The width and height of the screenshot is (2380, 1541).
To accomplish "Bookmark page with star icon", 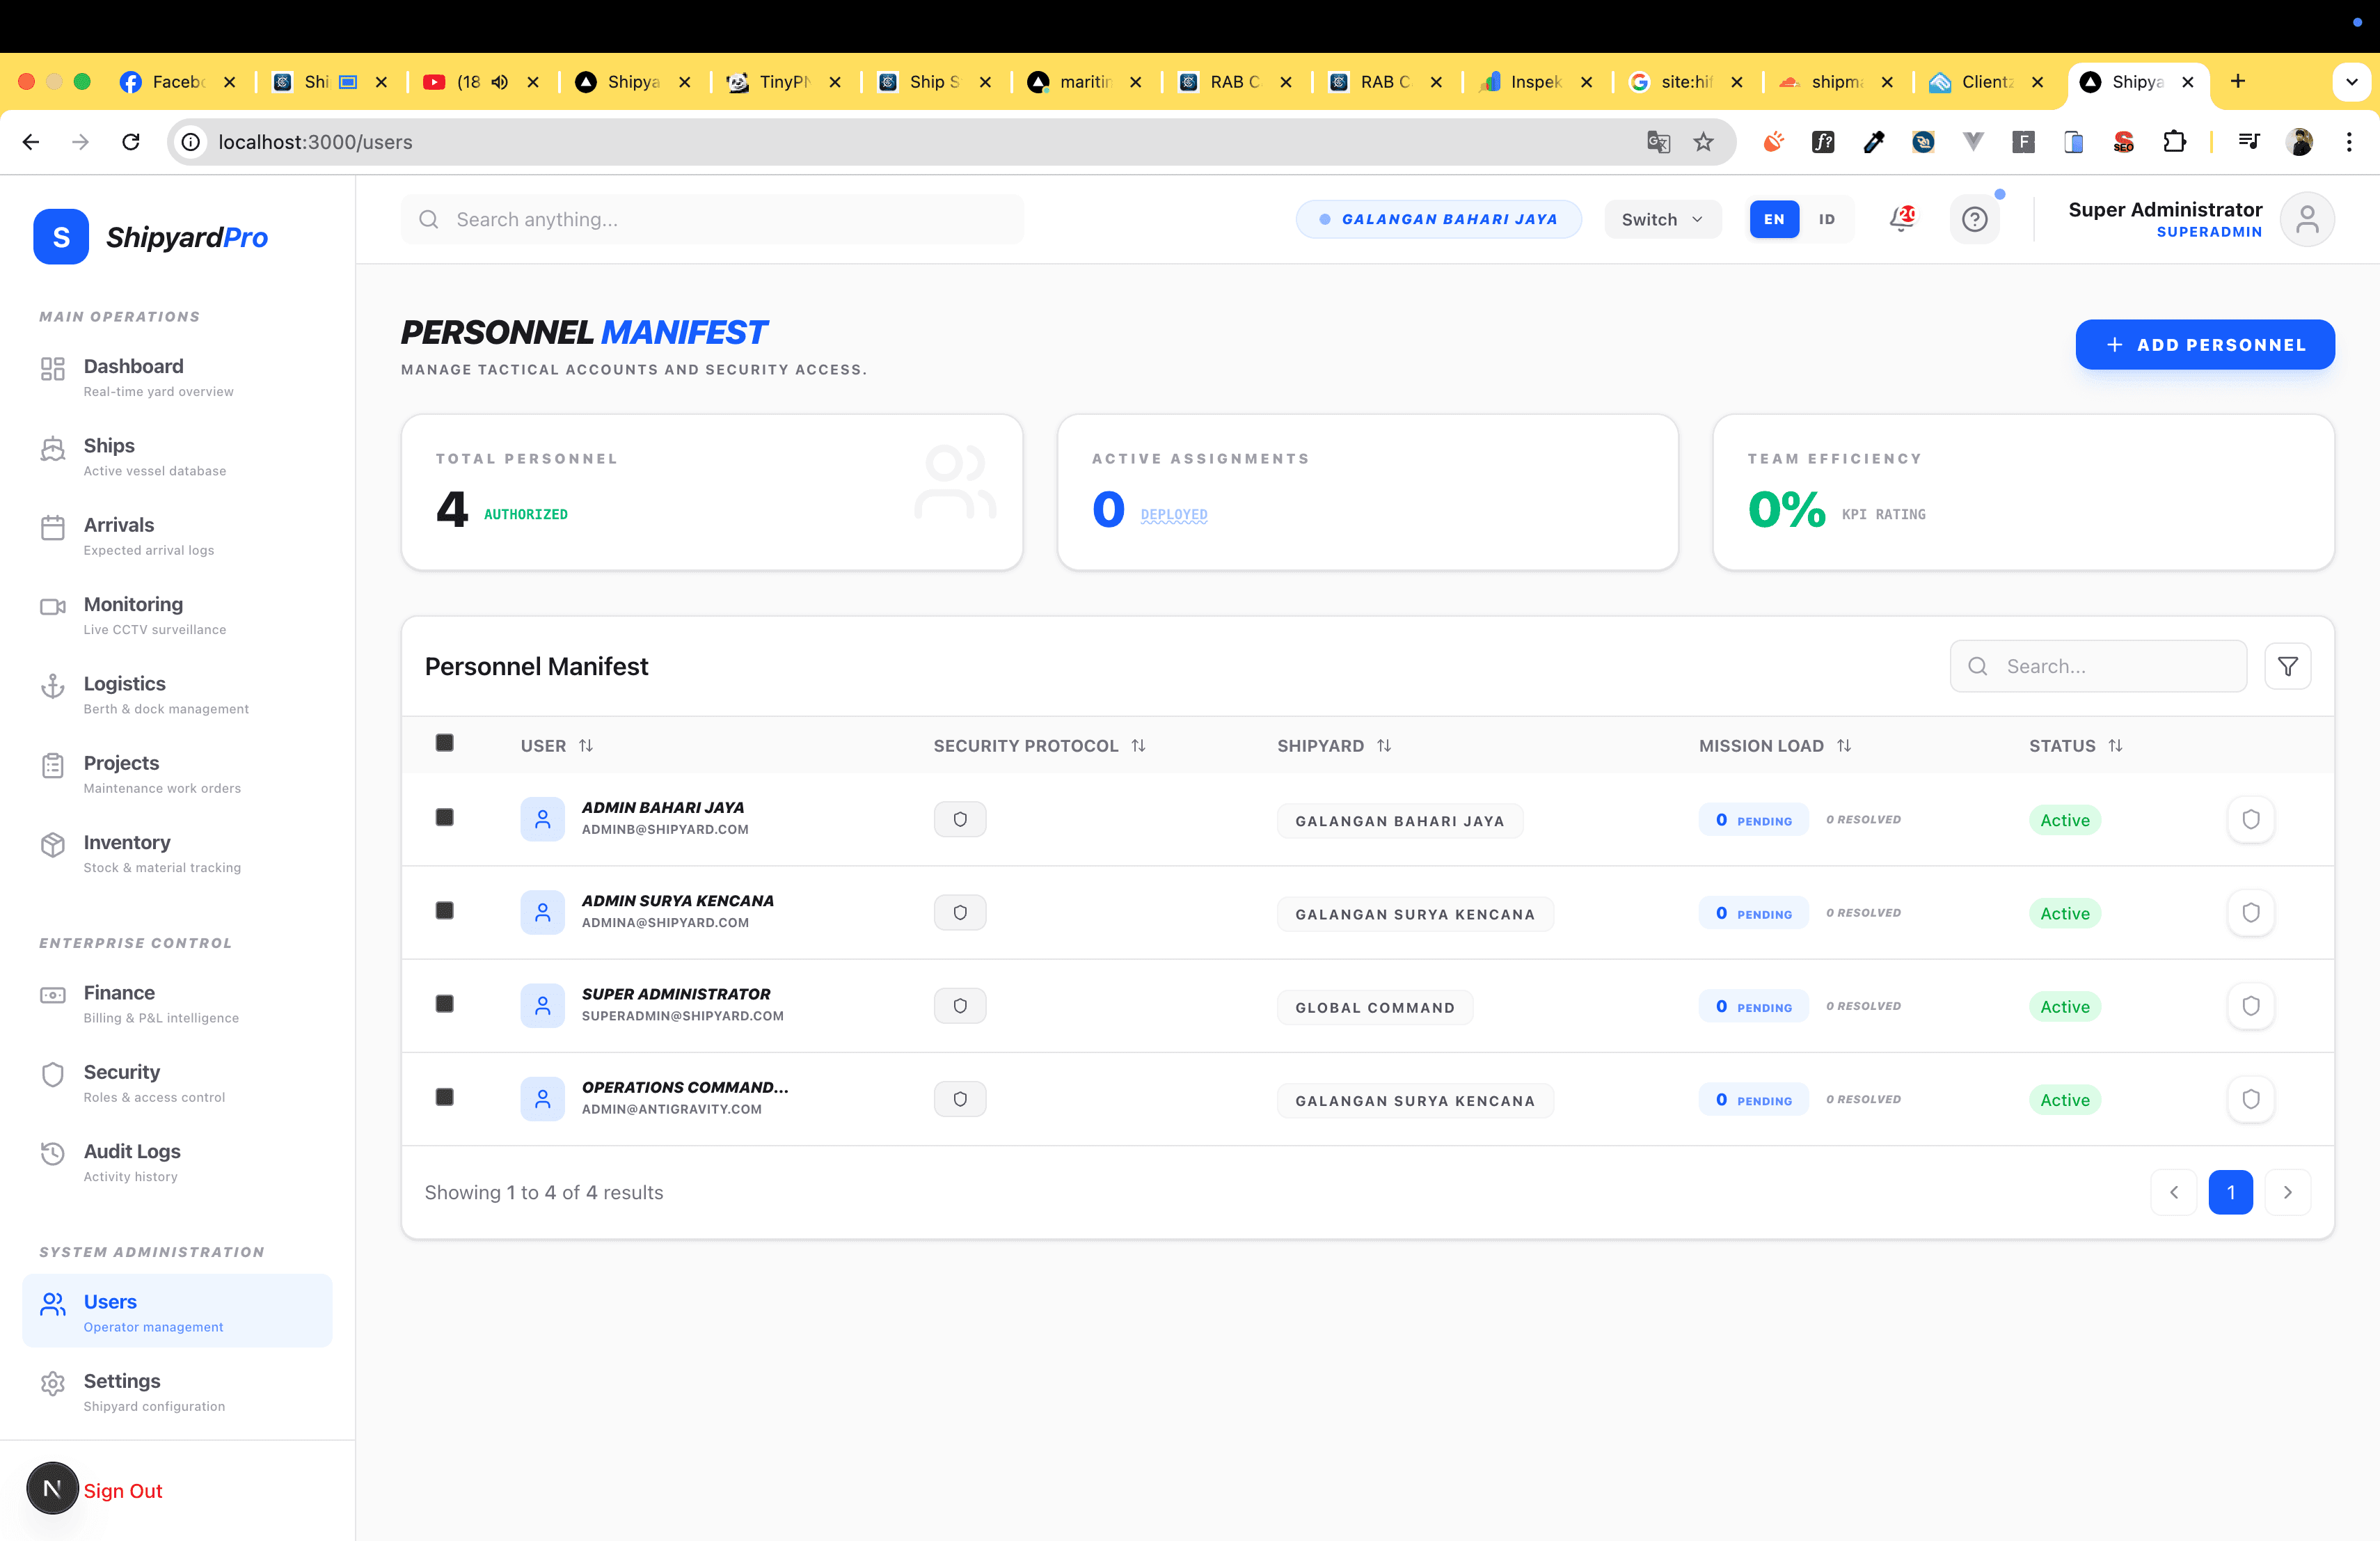I will [1703, 142].
